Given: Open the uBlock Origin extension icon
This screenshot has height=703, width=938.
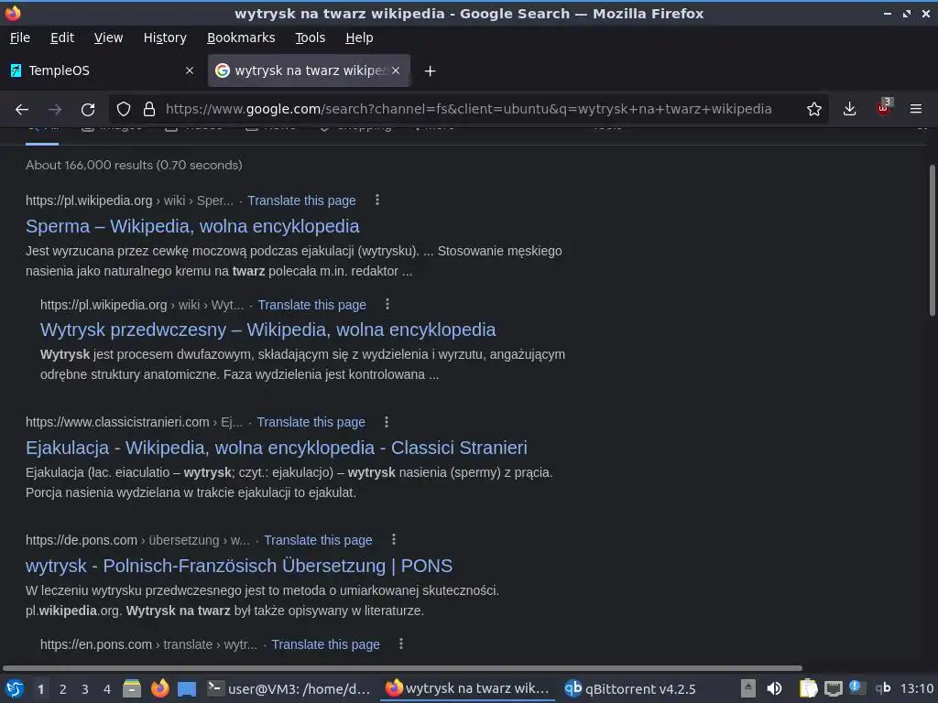Looking at the screenshot, I should pos(883,108).
